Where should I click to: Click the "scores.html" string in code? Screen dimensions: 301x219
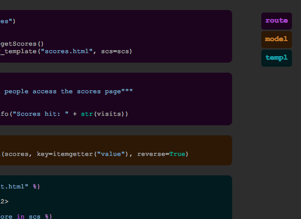pyautogui.click(x=67, y=51)
